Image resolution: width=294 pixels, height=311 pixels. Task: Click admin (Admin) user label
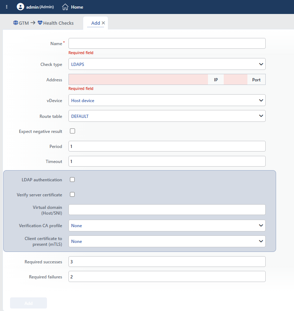click(x=40, y=7)
